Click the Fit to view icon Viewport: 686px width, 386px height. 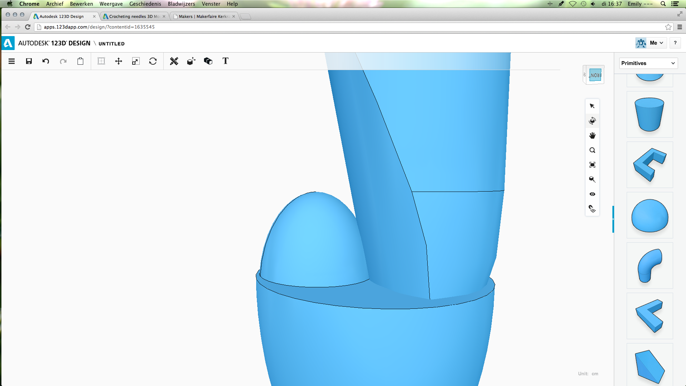point(592,165)
